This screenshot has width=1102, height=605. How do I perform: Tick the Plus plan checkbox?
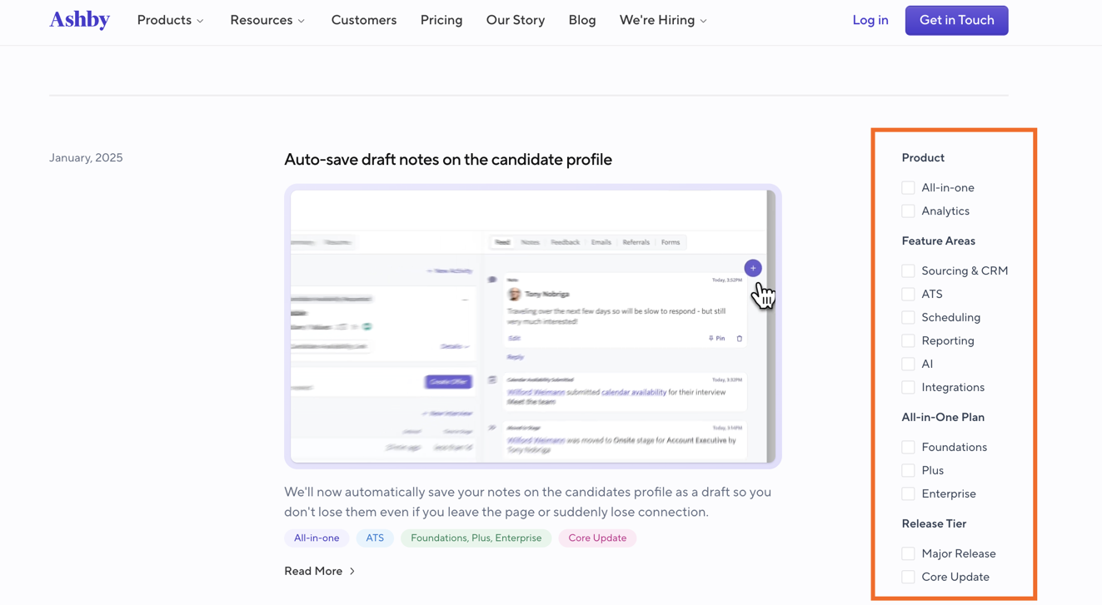(x=908, y=471)
